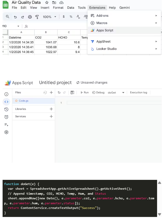This screenshot has height=218, width=162.
Task: Select the Code.gs file
Action: pyautogui.click(x=24, y=101)
